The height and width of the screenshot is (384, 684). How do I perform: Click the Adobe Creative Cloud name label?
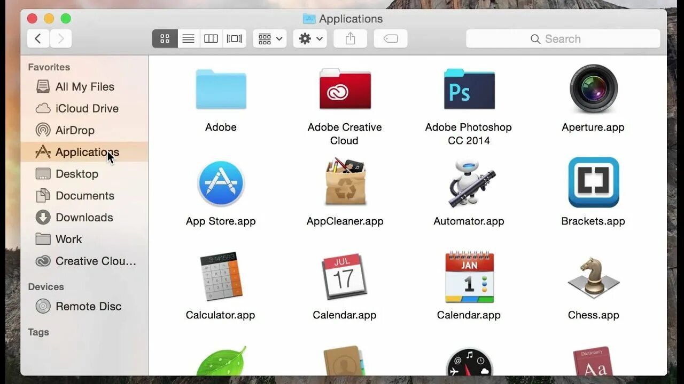345,134
